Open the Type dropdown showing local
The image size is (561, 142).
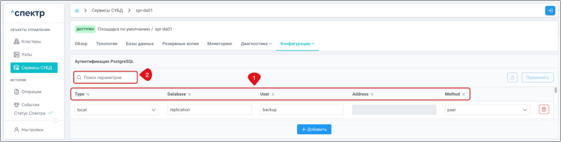tap(116, 110)
